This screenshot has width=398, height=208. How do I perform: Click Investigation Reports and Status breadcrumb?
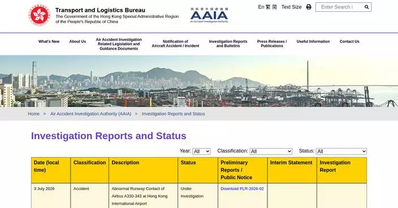[174, 114]
